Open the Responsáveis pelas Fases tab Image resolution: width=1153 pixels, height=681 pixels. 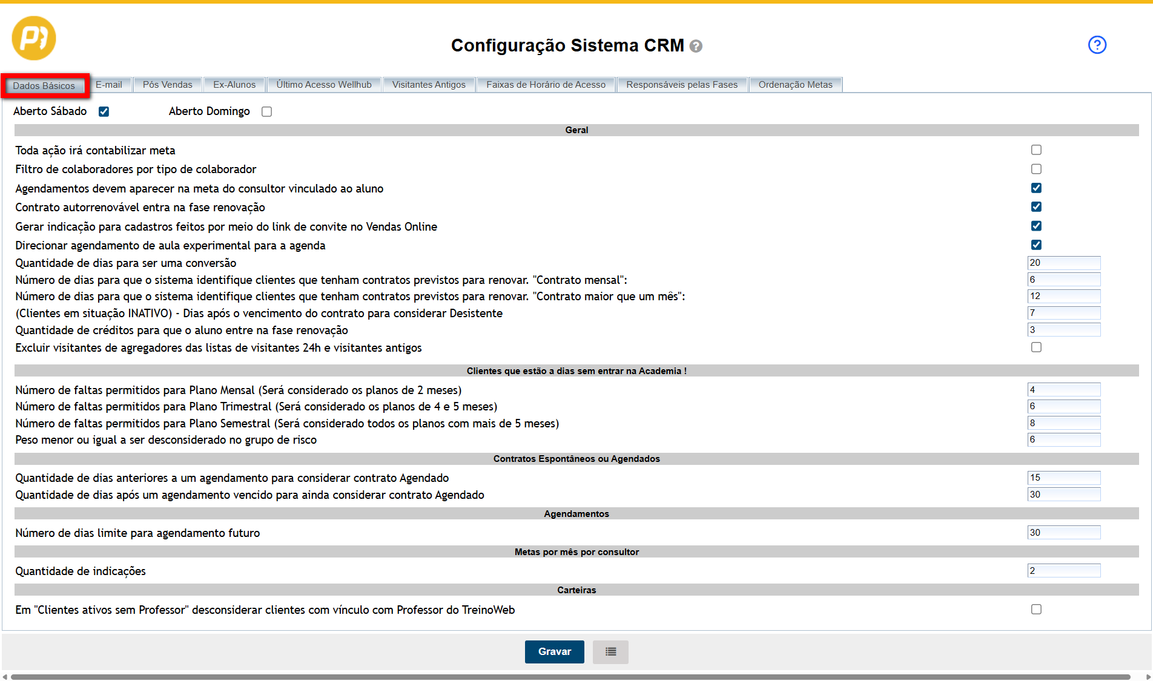coord(682,85)
